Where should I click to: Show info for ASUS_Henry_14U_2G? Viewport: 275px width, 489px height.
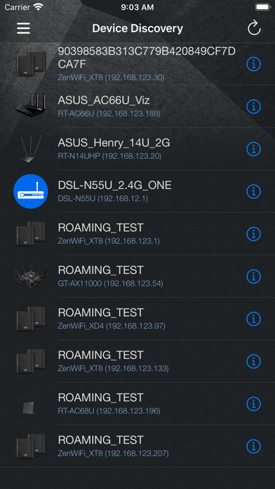coord(253,149)
